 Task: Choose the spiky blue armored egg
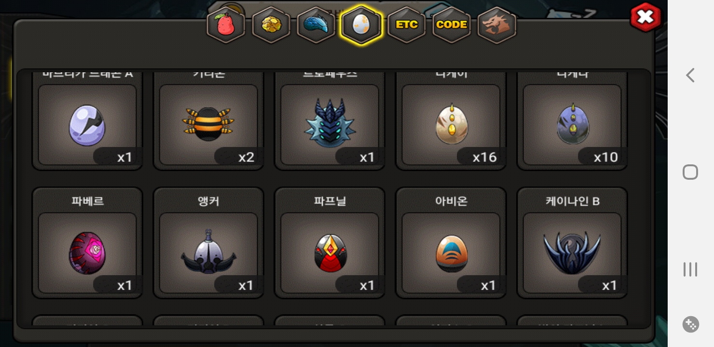[x=330, y=125]
